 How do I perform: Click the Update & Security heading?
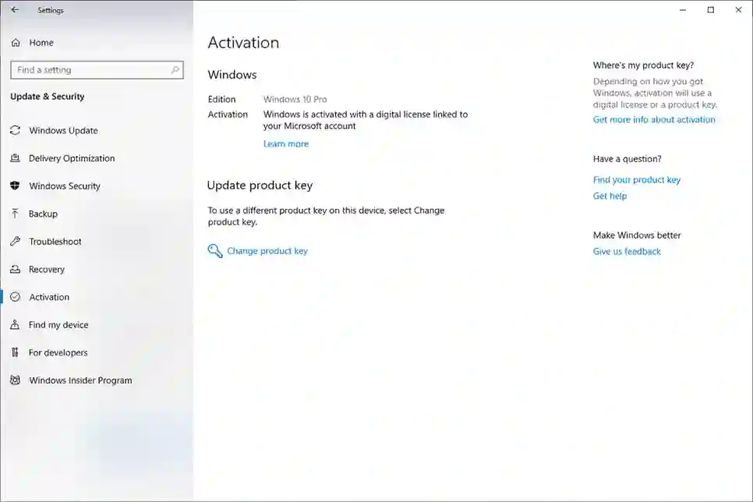point(47,97)
